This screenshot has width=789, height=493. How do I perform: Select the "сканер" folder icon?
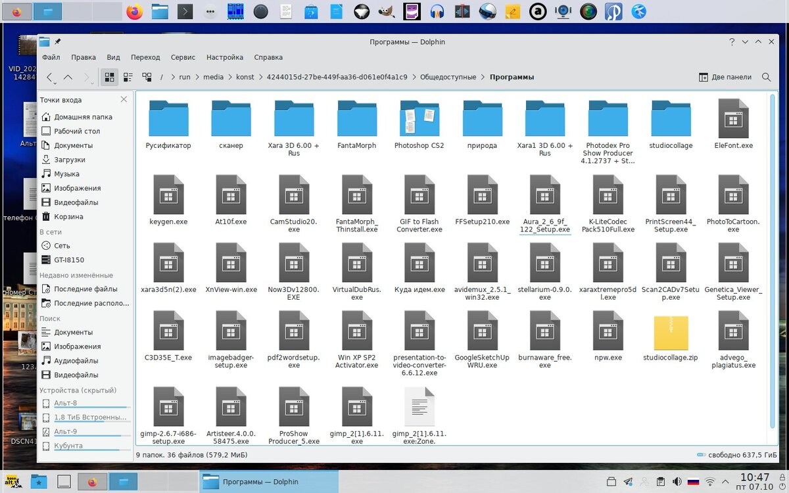pos(231,118)
